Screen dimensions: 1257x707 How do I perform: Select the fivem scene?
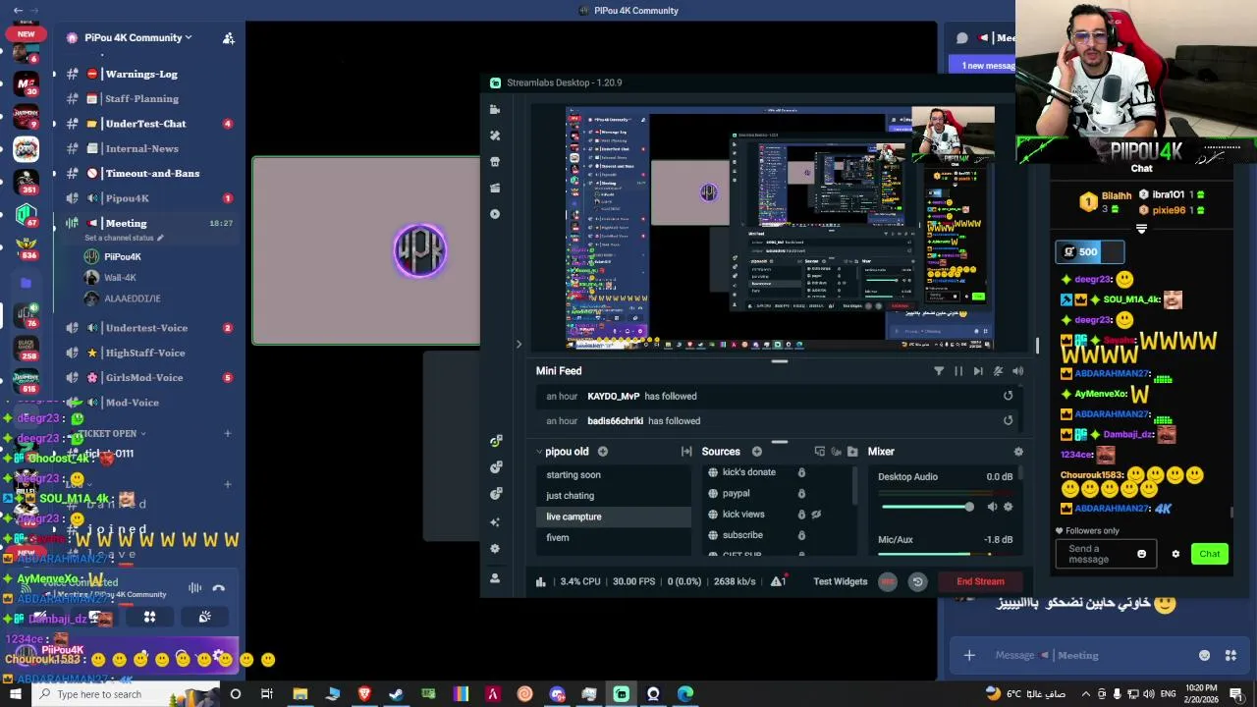click(x=558, y=538)
